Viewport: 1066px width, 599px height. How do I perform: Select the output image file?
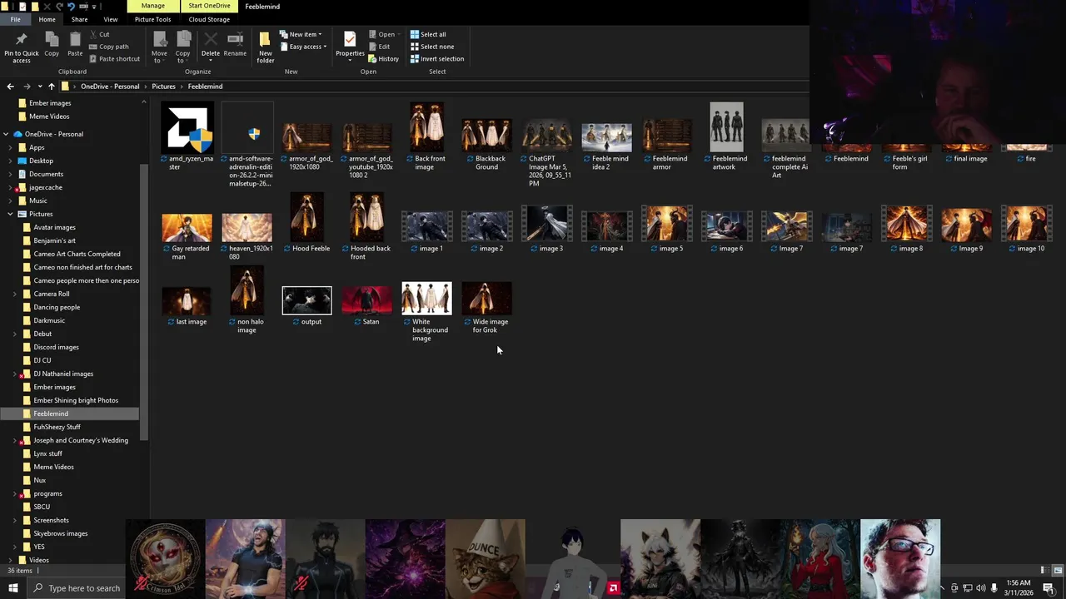click(306, 305)
